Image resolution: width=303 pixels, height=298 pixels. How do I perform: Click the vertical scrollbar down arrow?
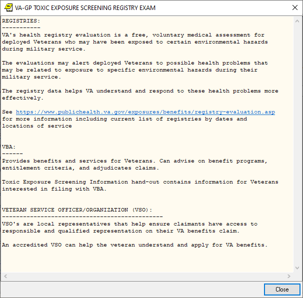coord(297,268)
